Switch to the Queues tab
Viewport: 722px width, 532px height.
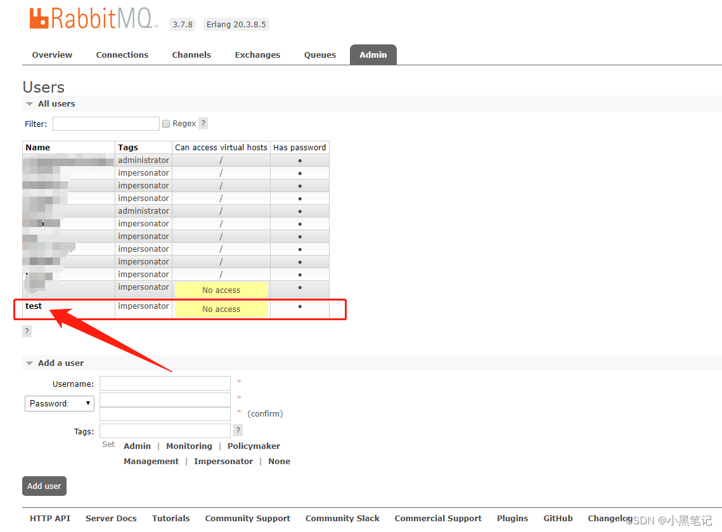320,55
